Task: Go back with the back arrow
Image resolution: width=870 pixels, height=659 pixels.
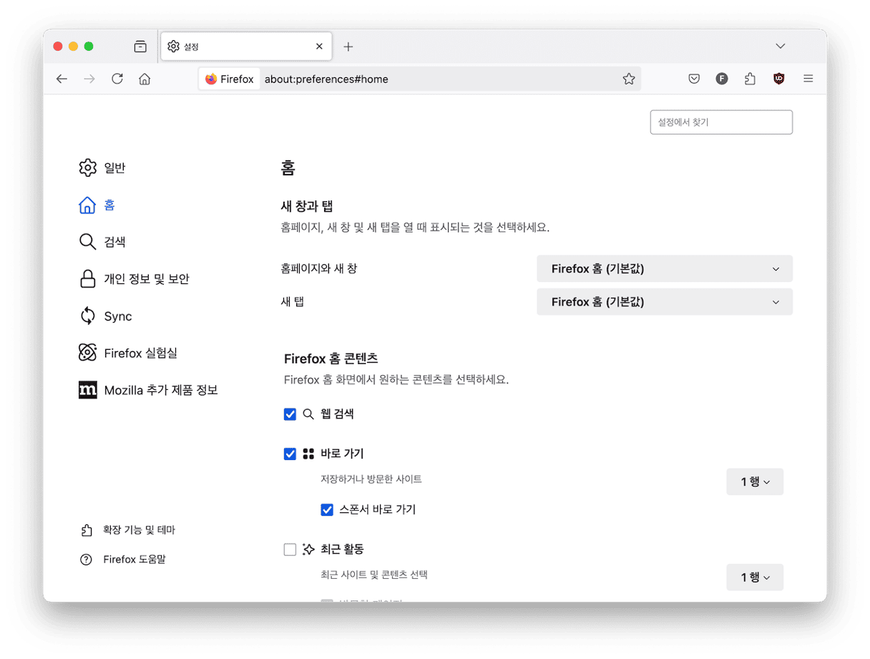Action: [62, 79]
